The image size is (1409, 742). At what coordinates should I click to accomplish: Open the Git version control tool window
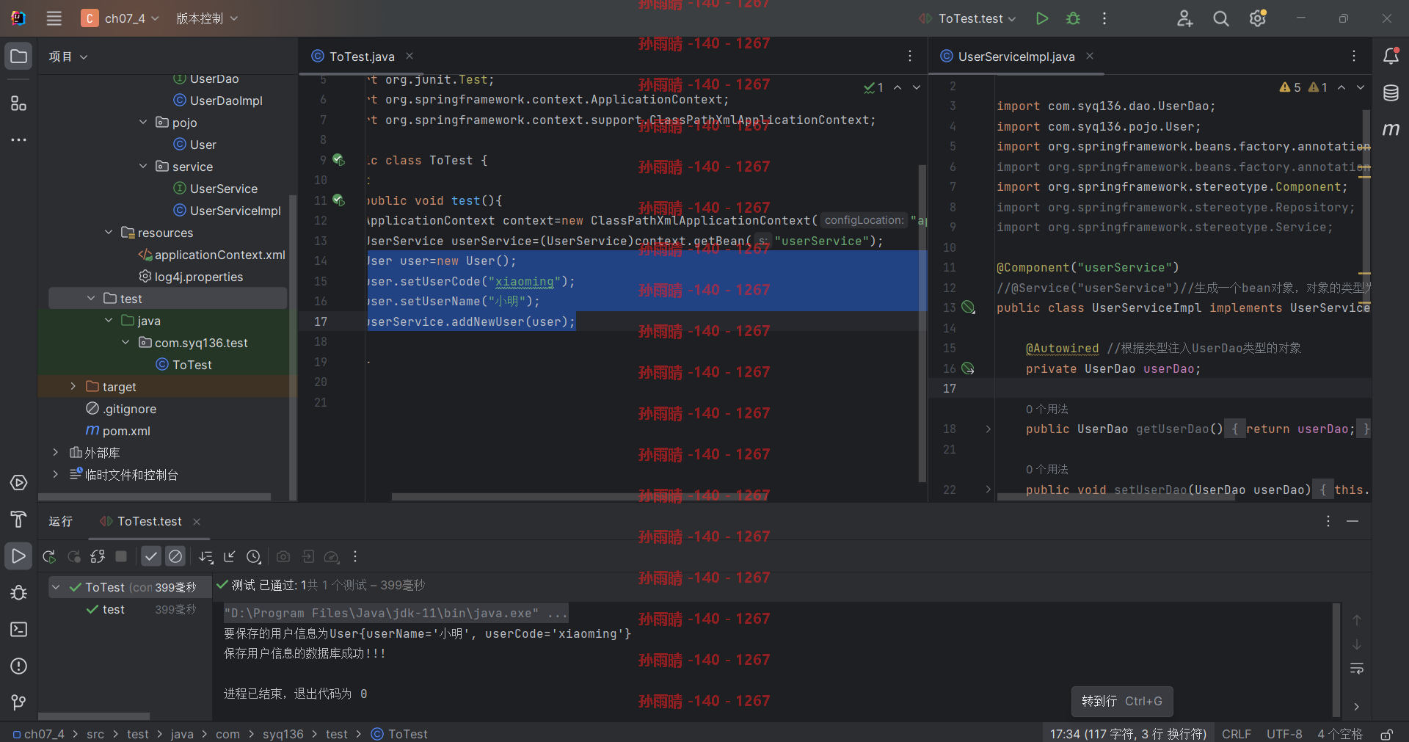click(18, 702)
